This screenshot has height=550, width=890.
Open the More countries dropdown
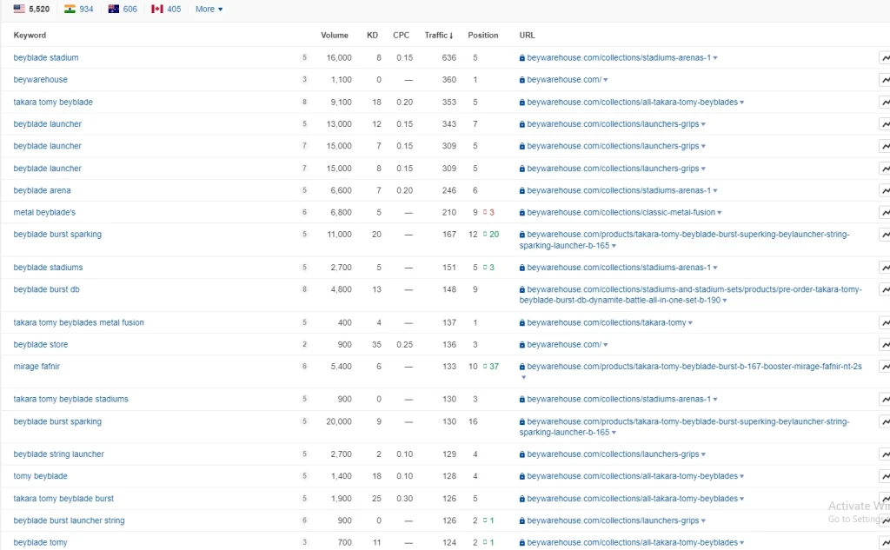click(209, 9)
